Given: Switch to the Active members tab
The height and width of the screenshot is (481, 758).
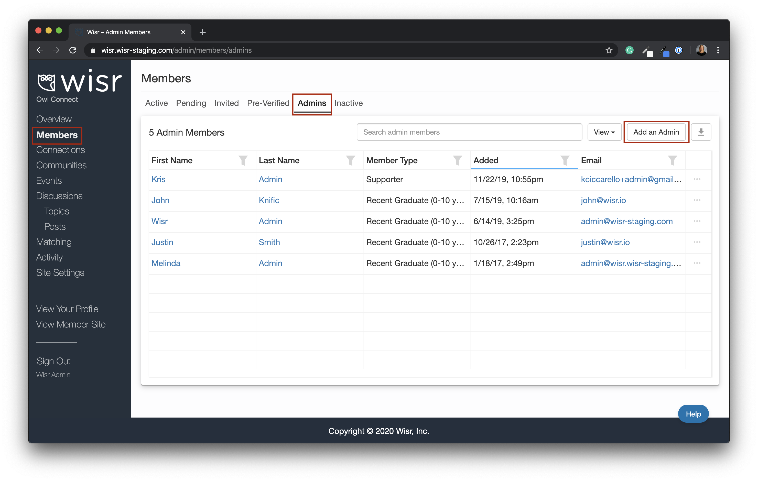Looking at the screenshot, I should (x=156, y=103).
